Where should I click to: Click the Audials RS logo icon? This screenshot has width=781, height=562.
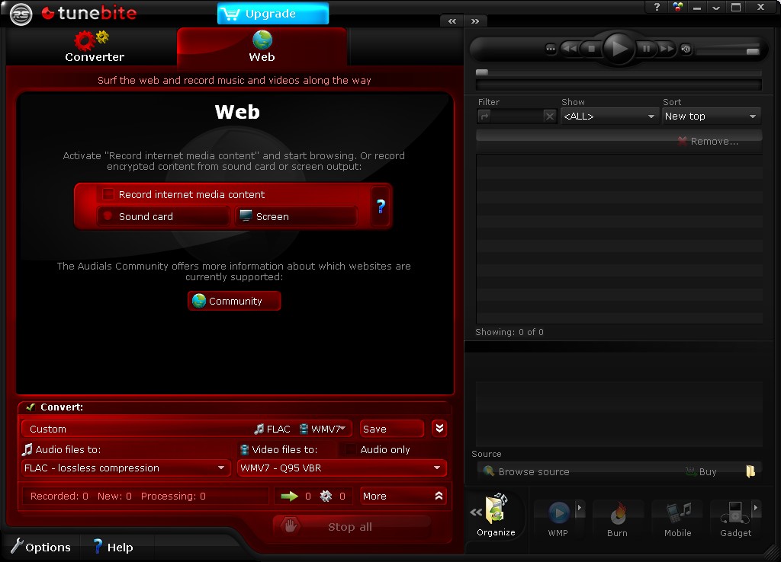[x=21, y=14]
